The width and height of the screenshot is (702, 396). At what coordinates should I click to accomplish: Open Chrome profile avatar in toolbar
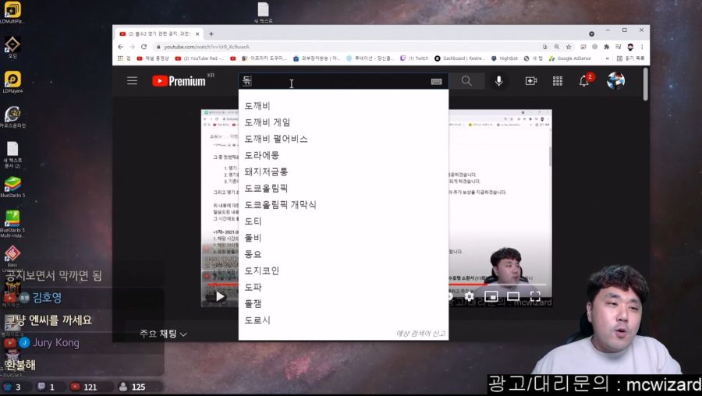630,47
